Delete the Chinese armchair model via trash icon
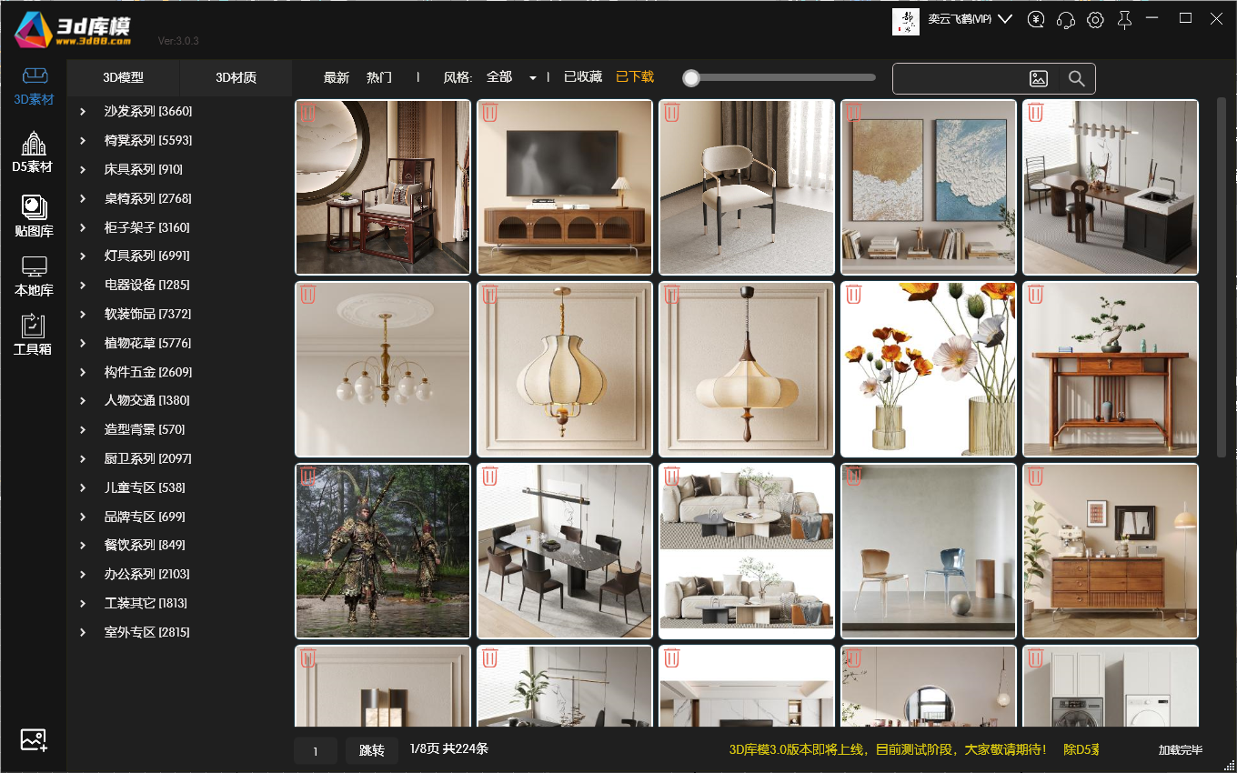This screenshot has width=1237, height=773. click(x=308, y=113)
